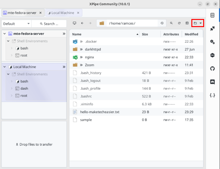Screen dimensions: 220x169
Task: Open dropdown arrow beside new folder icon
Action: [201, 23]
